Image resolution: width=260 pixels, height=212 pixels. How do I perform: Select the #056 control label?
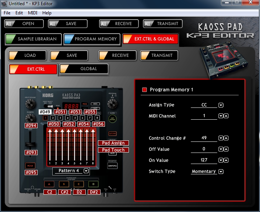click(98, 124)
